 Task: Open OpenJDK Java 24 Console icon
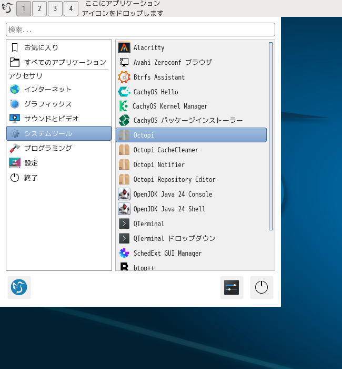click(x=124, y=194)
